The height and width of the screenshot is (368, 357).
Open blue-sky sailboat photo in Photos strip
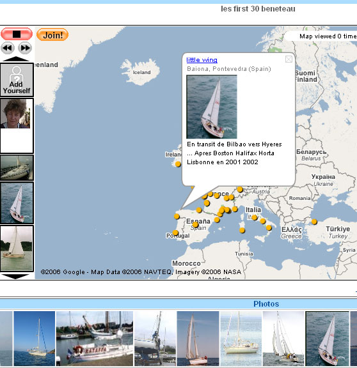[x=35, y=339]
